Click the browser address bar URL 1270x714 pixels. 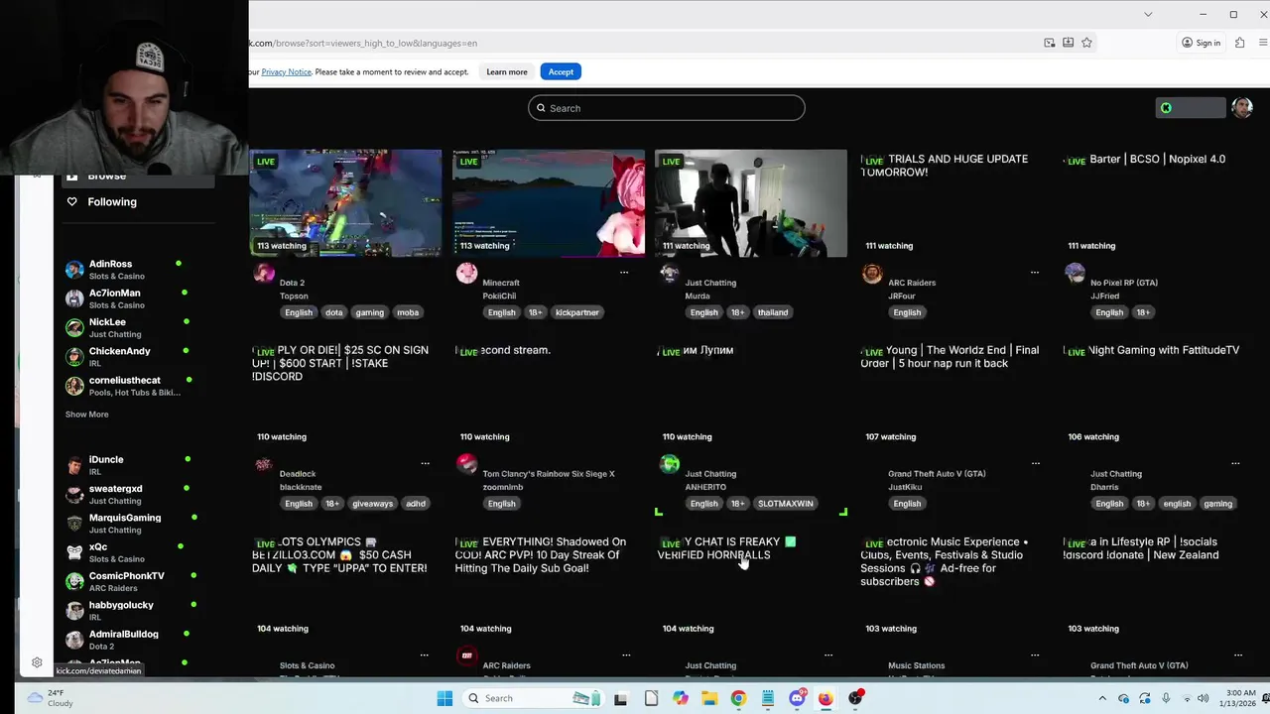(362, 43)
